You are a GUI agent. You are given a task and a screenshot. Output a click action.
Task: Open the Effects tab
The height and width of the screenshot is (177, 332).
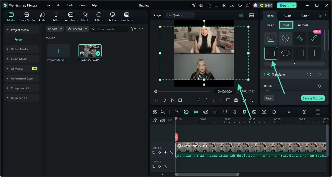[x=85, y=17]
